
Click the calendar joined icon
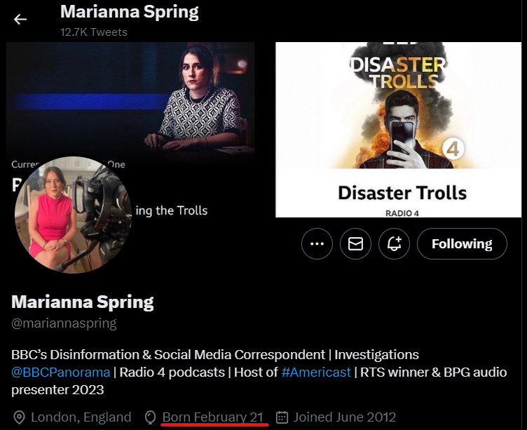pos(282,417)
